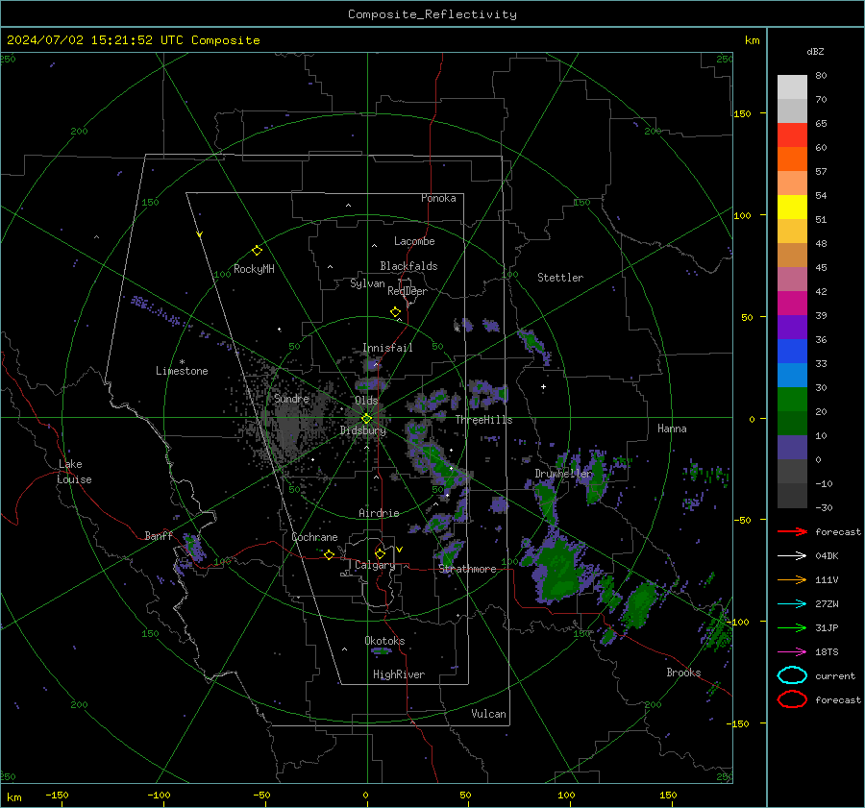
Task: Pick the magenta swatch below 42 dBZ
Action: pyautogui.click(x=792, y=304)
